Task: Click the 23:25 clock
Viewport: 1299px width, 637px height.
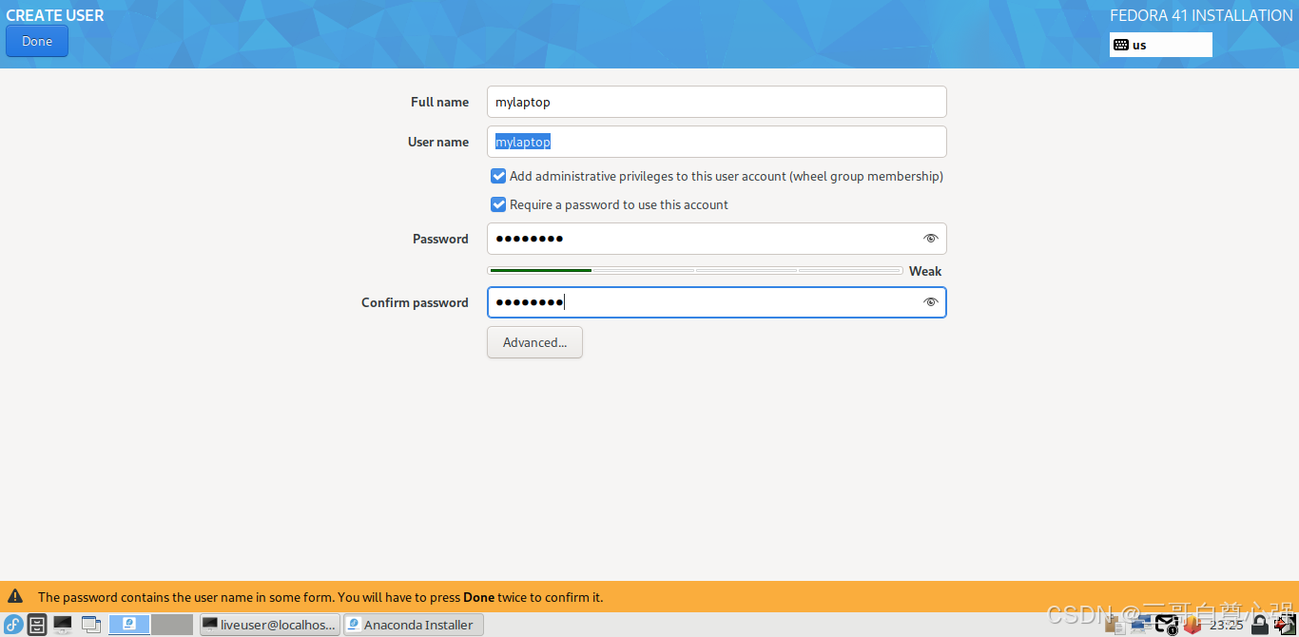Action: click(x=1227, y=625)
